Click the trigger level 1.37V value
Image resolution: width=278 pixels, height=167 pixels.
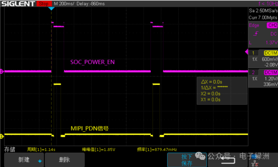[272, 42]
